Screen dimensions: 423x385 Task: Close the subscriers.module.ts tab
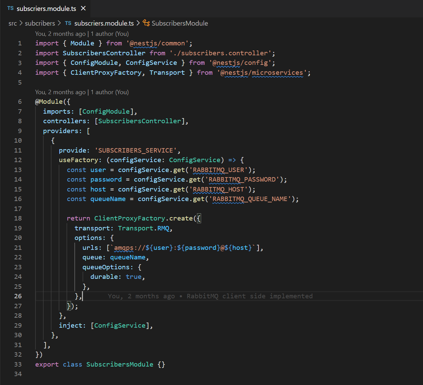83,9
